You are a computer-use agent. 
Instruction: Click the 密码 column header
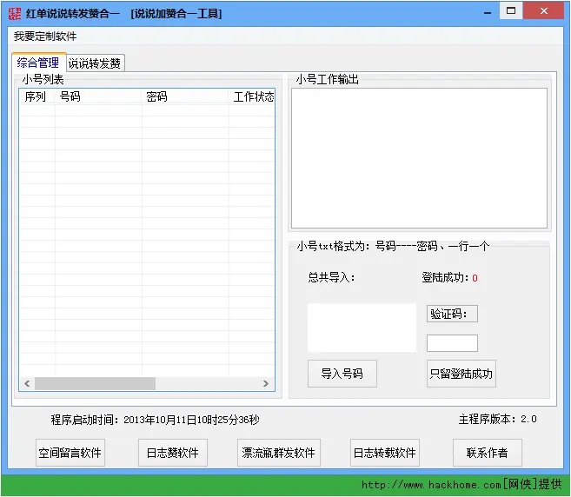[x=185, y=96]
